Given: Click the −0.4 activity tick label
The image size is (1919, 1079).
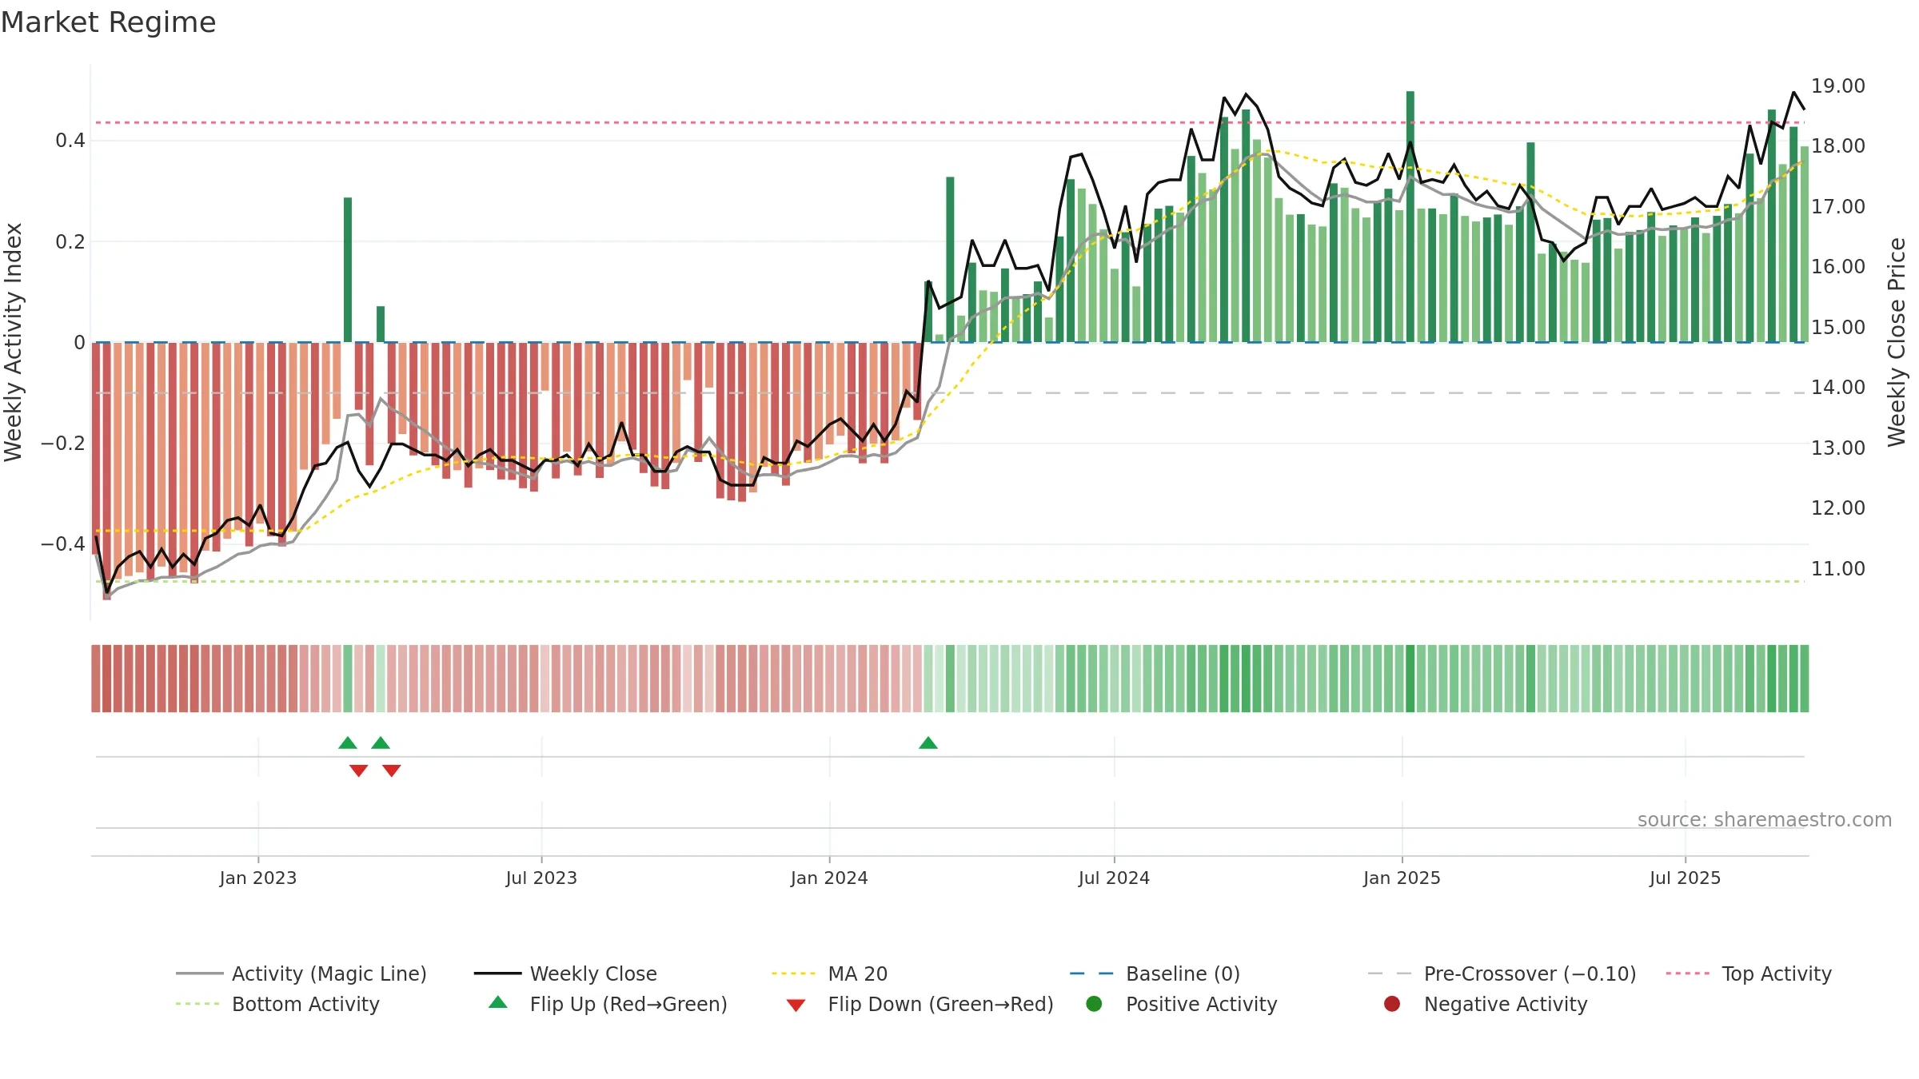Looking at the screenshot, I should pos(62,544).
